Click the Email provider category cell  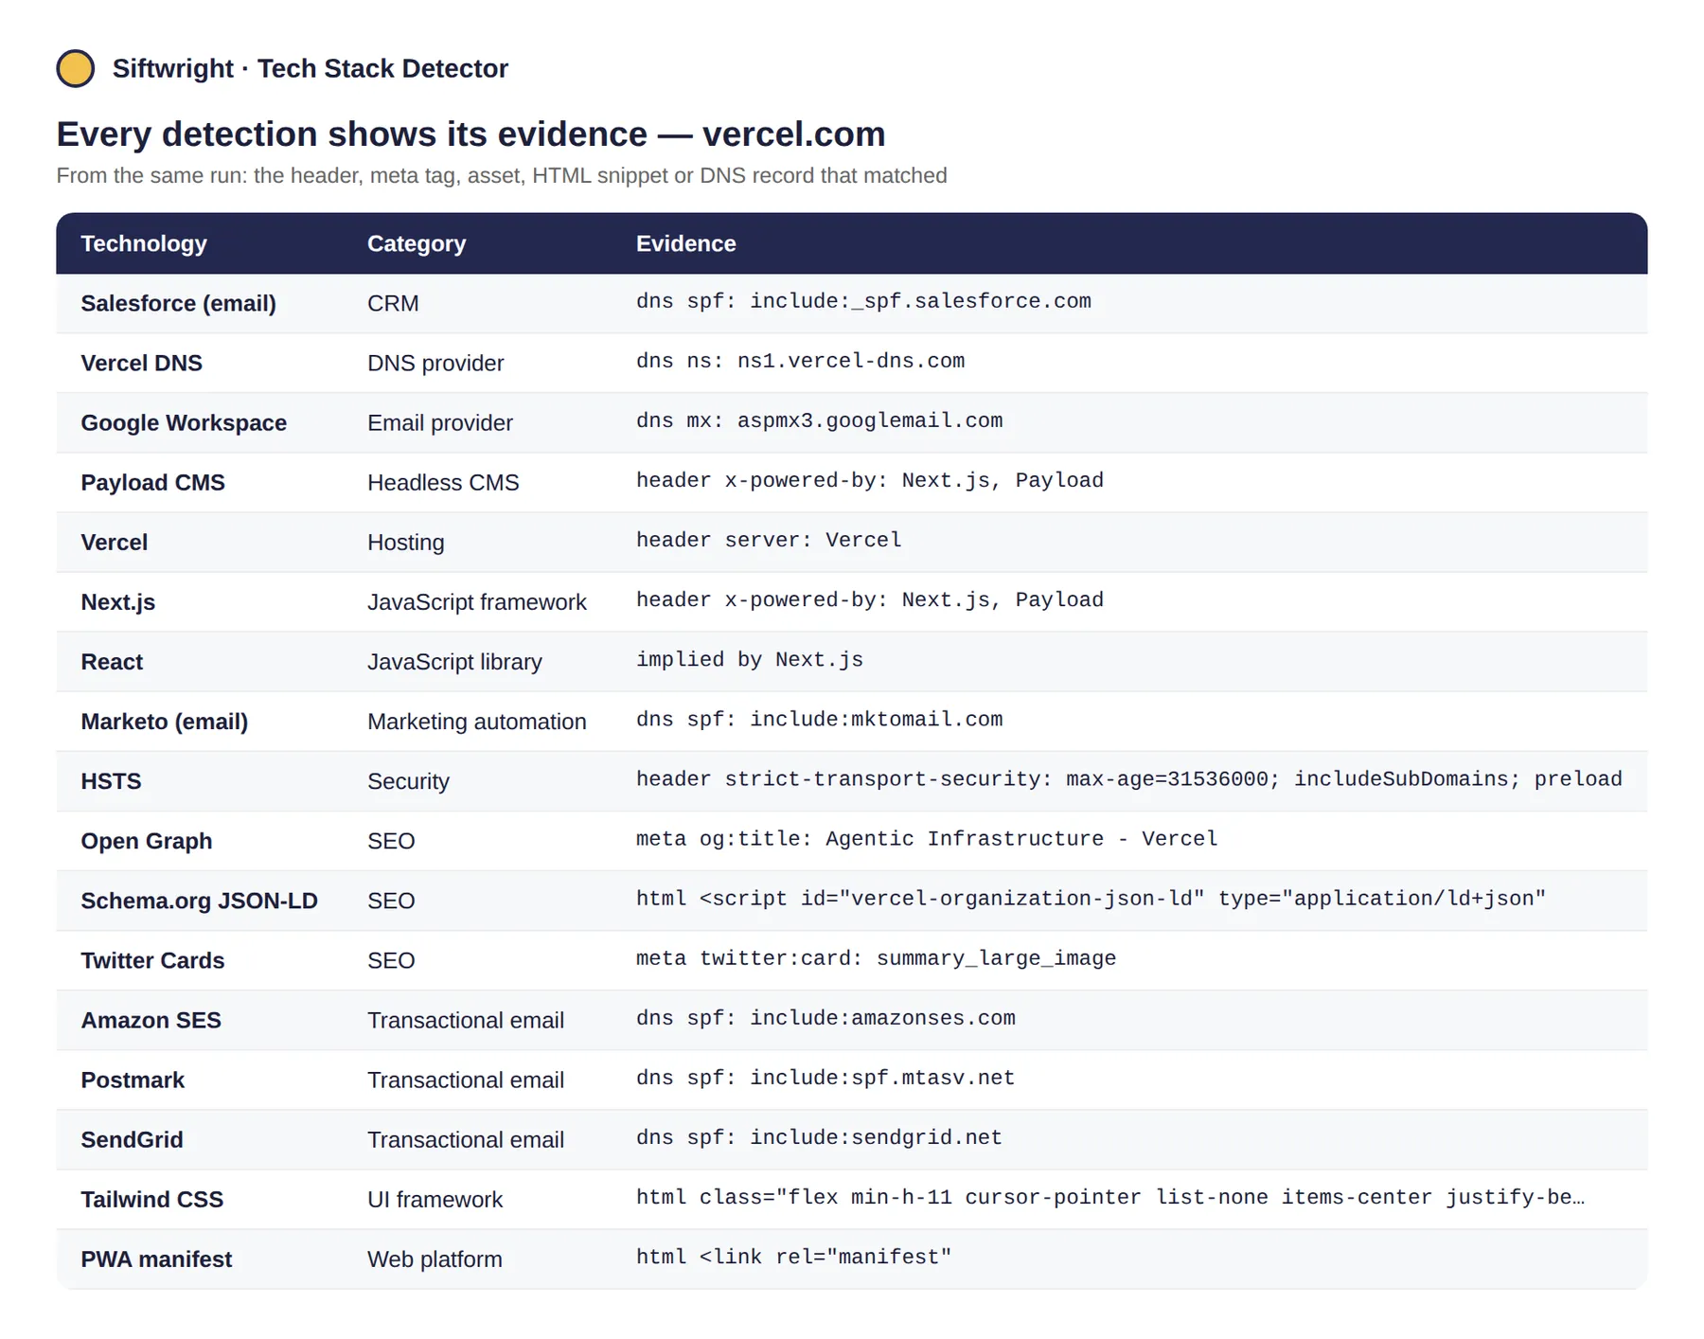pos(440,422)
